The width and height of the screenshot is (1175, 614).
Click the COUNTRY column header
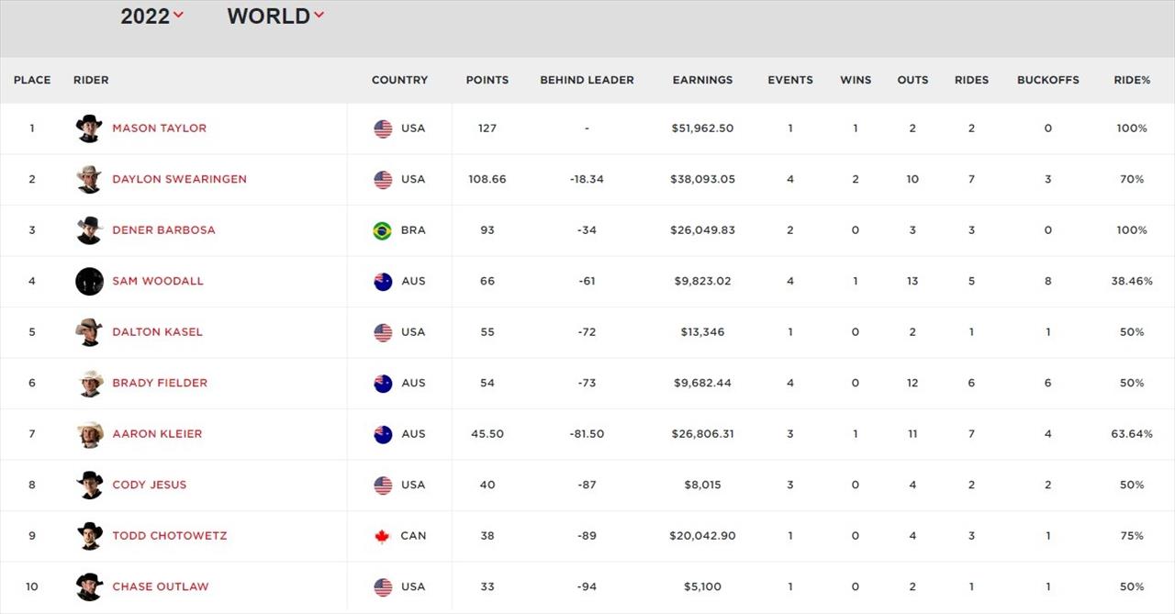coord(399,80)
